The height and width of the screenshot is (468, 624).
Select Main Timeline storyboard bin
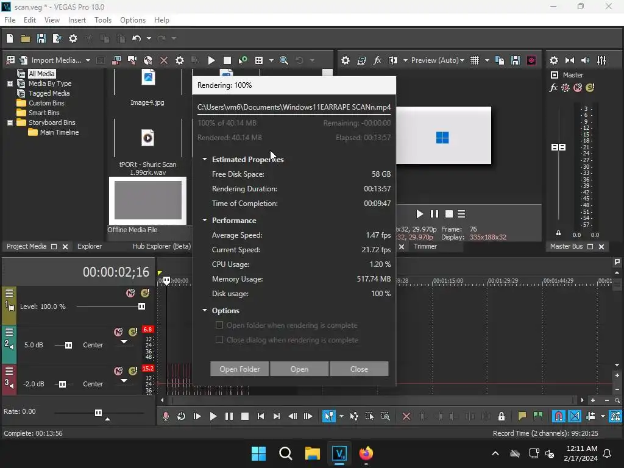59,132
